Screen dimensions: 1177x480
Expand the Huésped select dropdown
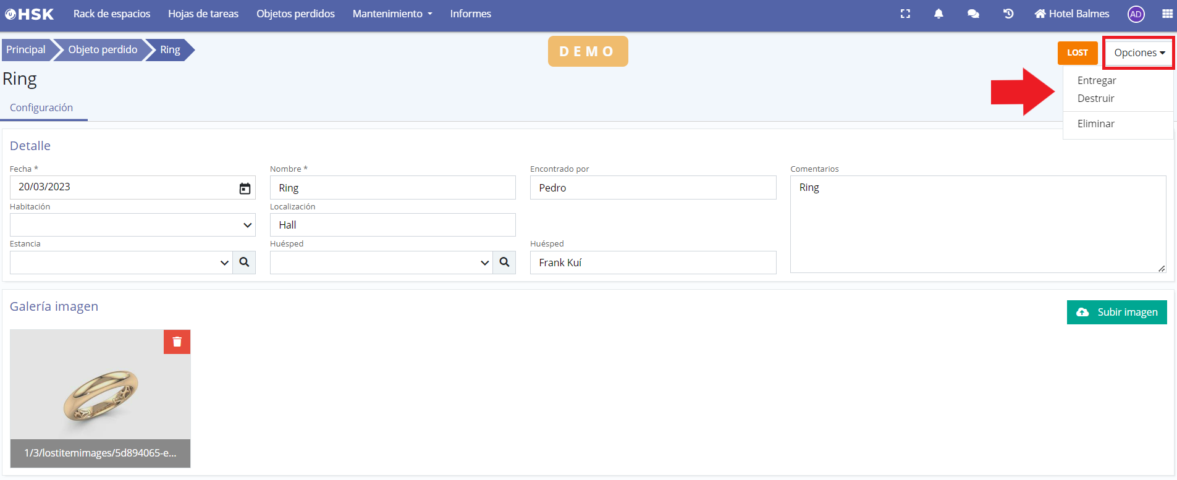pos(381,263)
